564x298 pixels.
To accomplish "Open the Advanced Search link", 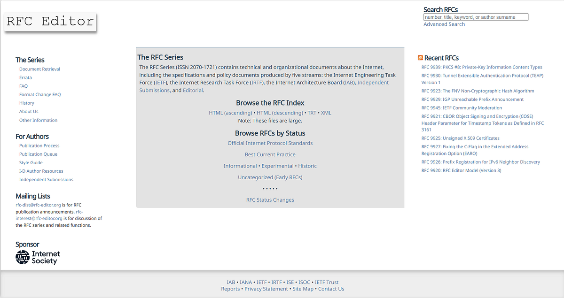I will coord(444,24).
